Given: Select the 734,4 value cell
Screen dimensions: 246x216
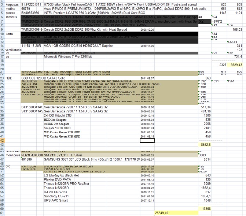Looking at the screenshot, I should coord(235,56).
